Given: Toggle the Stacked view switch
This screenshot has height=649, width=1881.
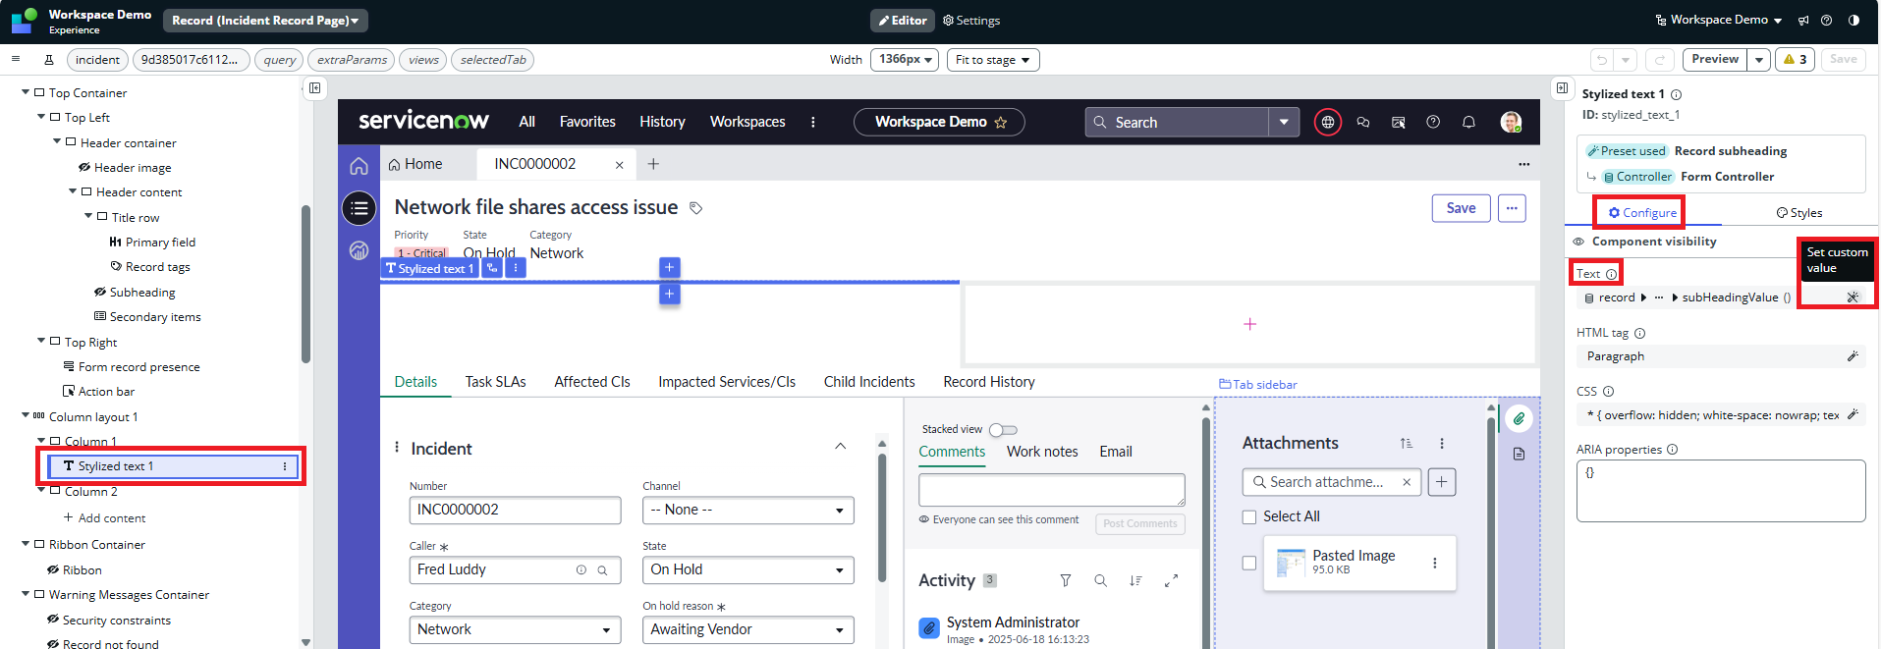Looking at the screenshot, I should click(x=1003, y=430).
